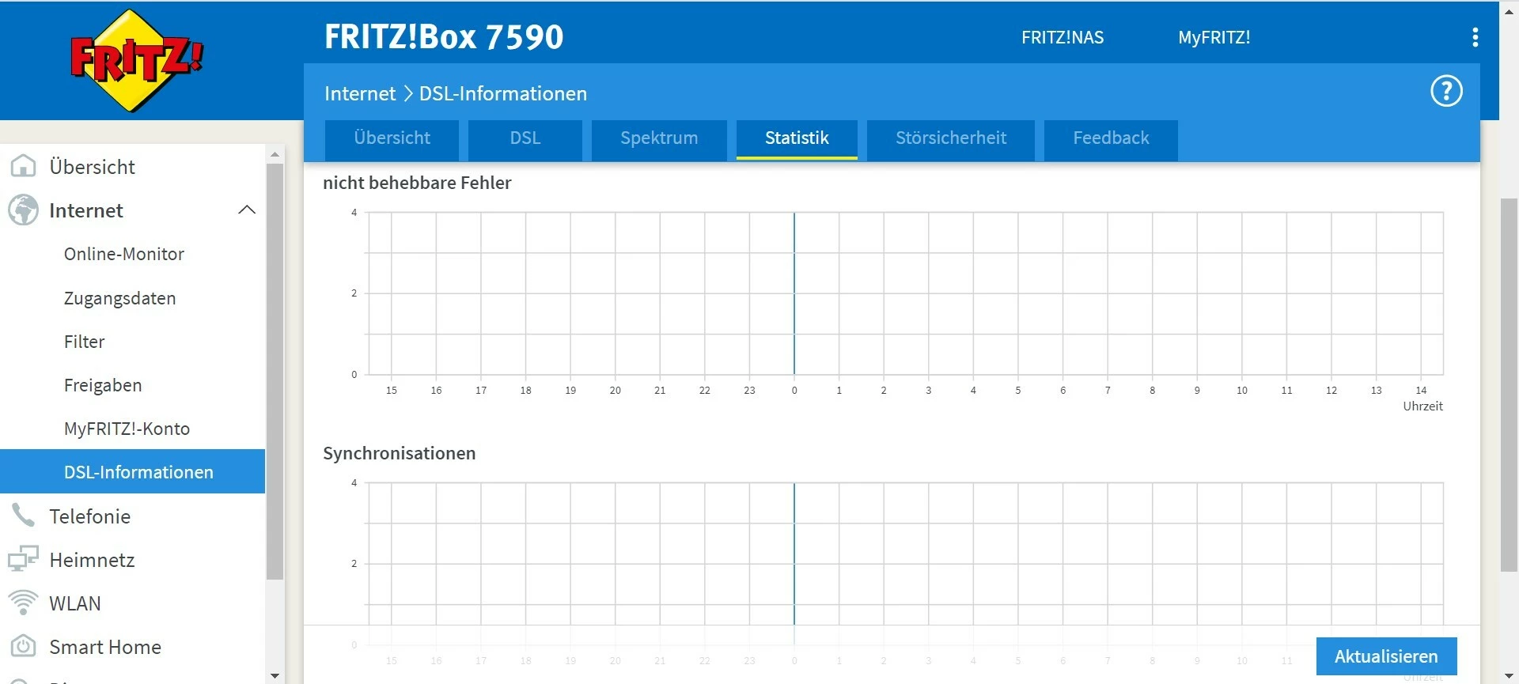Click midnight marker line in Synchronisationen chart
This screenshot has width=1519, height=684.
click(794, 554)
